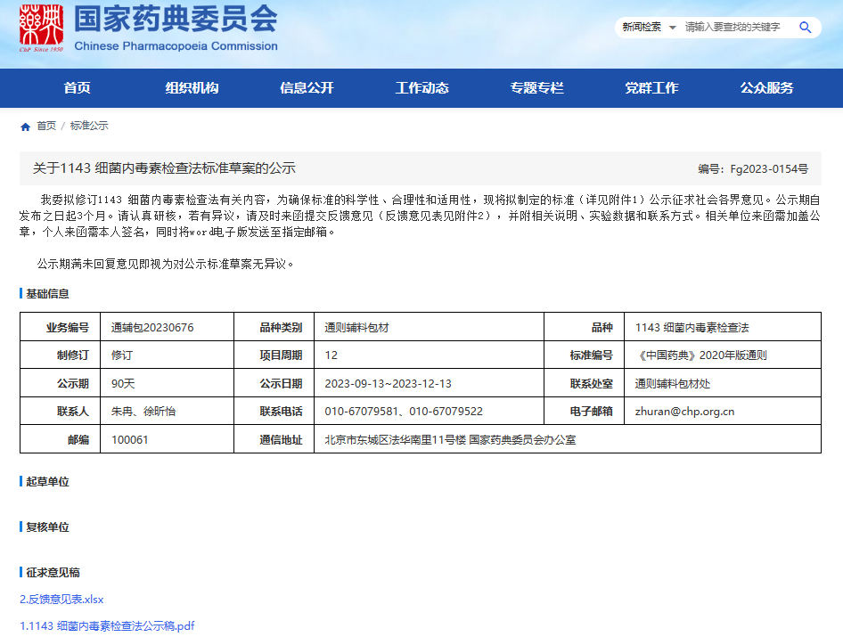The width and height of the screenshot is (843, 637).
Task: Go to 标准公示 breadcrumb link
Action: 89,126
